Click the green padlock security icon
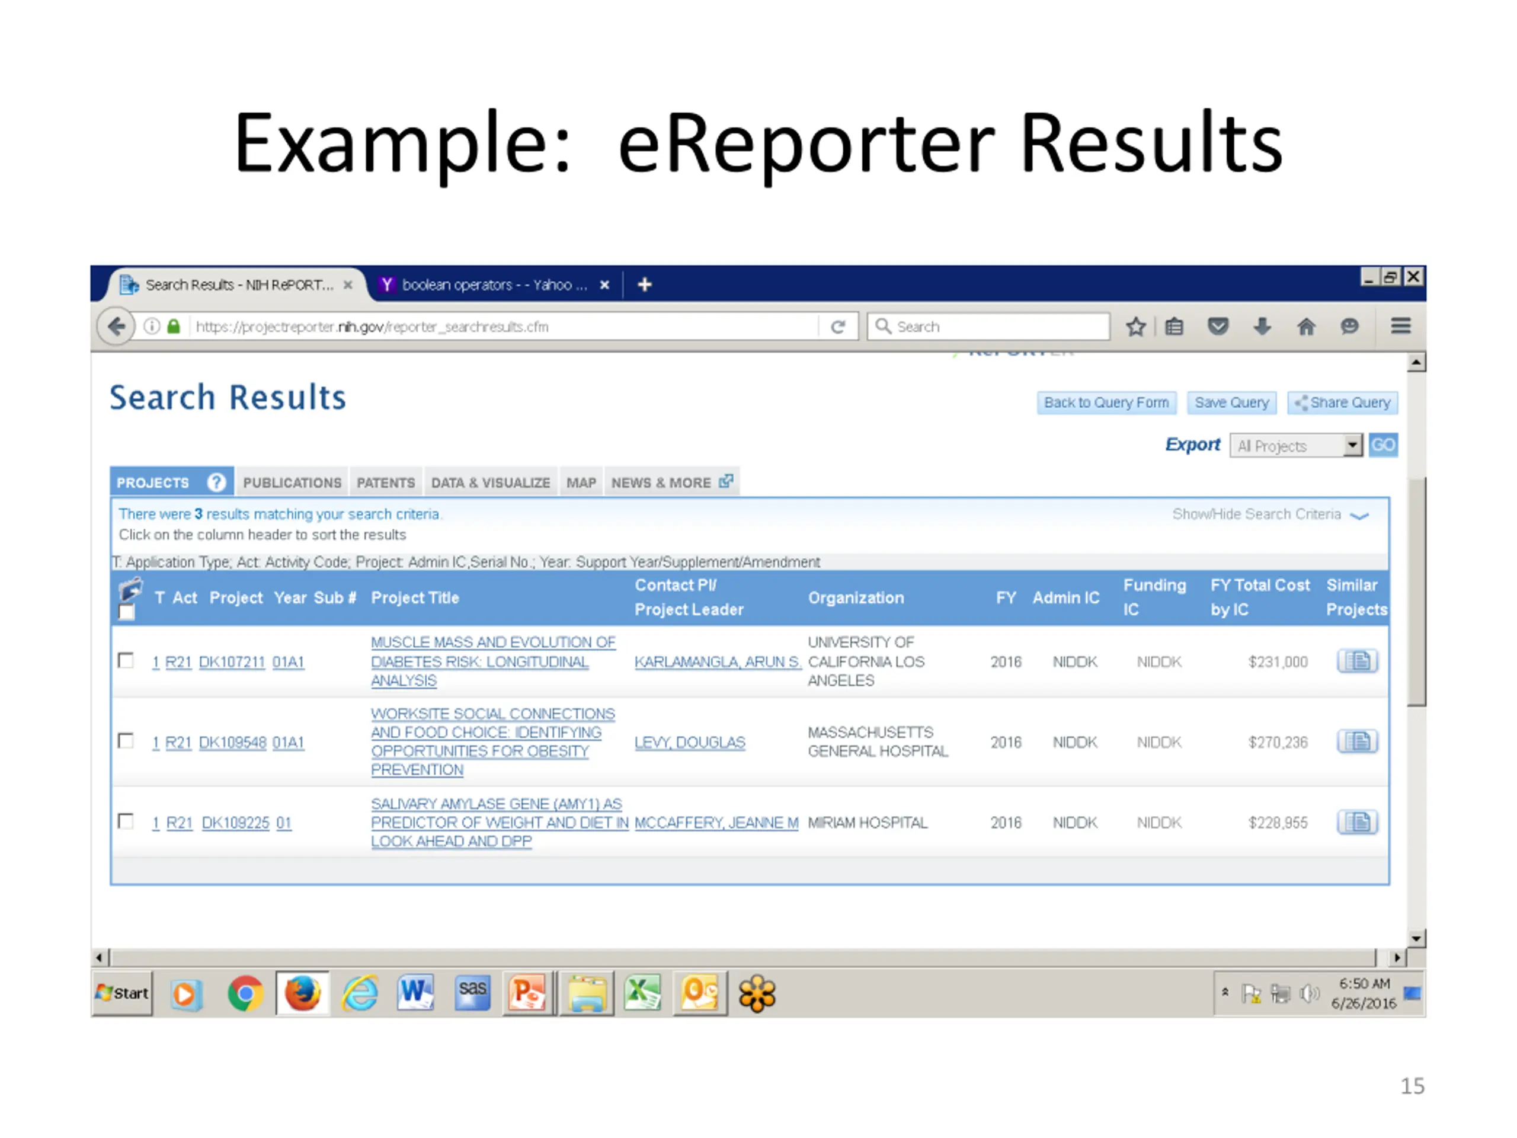The height and width of the screenshot is (1138, 1517). [174, 327]
